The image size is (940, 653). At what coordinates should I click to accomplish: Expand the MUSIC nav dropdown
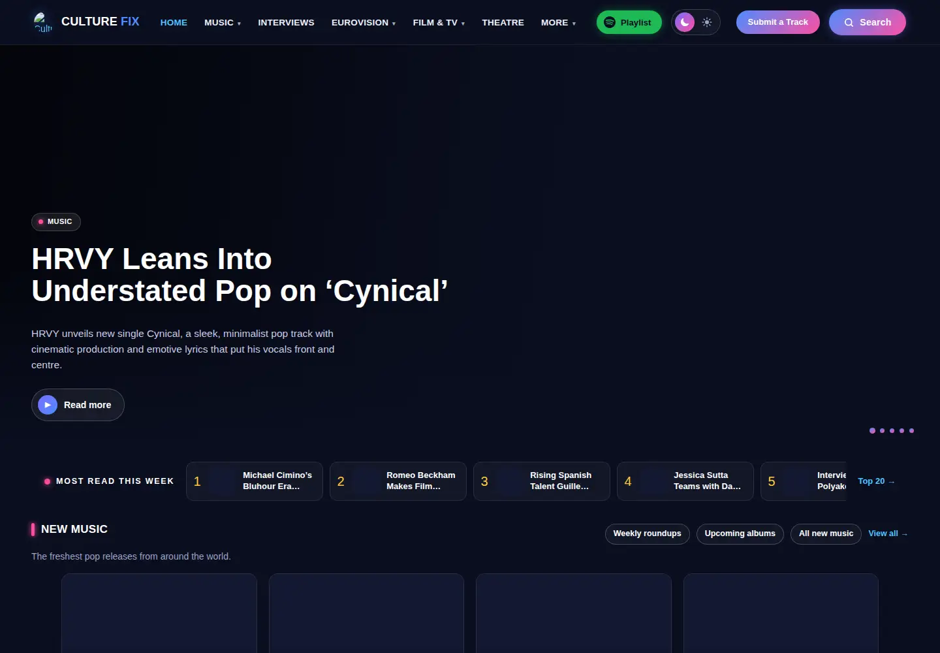coord(223,22)
